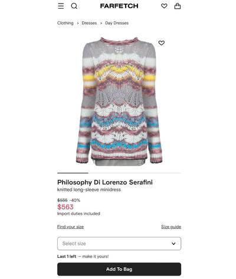The height and width of the screenshot is (279, 236).
Task: Click the Add To Bag button
Action: click(x=119, y=269)
